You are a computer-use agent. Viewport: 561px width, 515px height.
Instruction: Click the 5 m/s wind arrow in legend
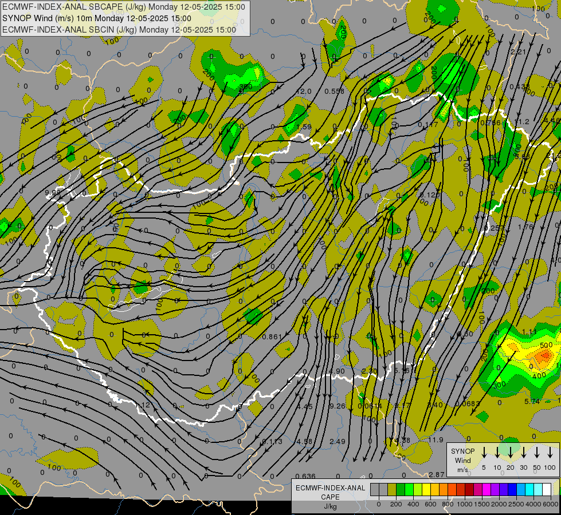click(x=484, y=453)
